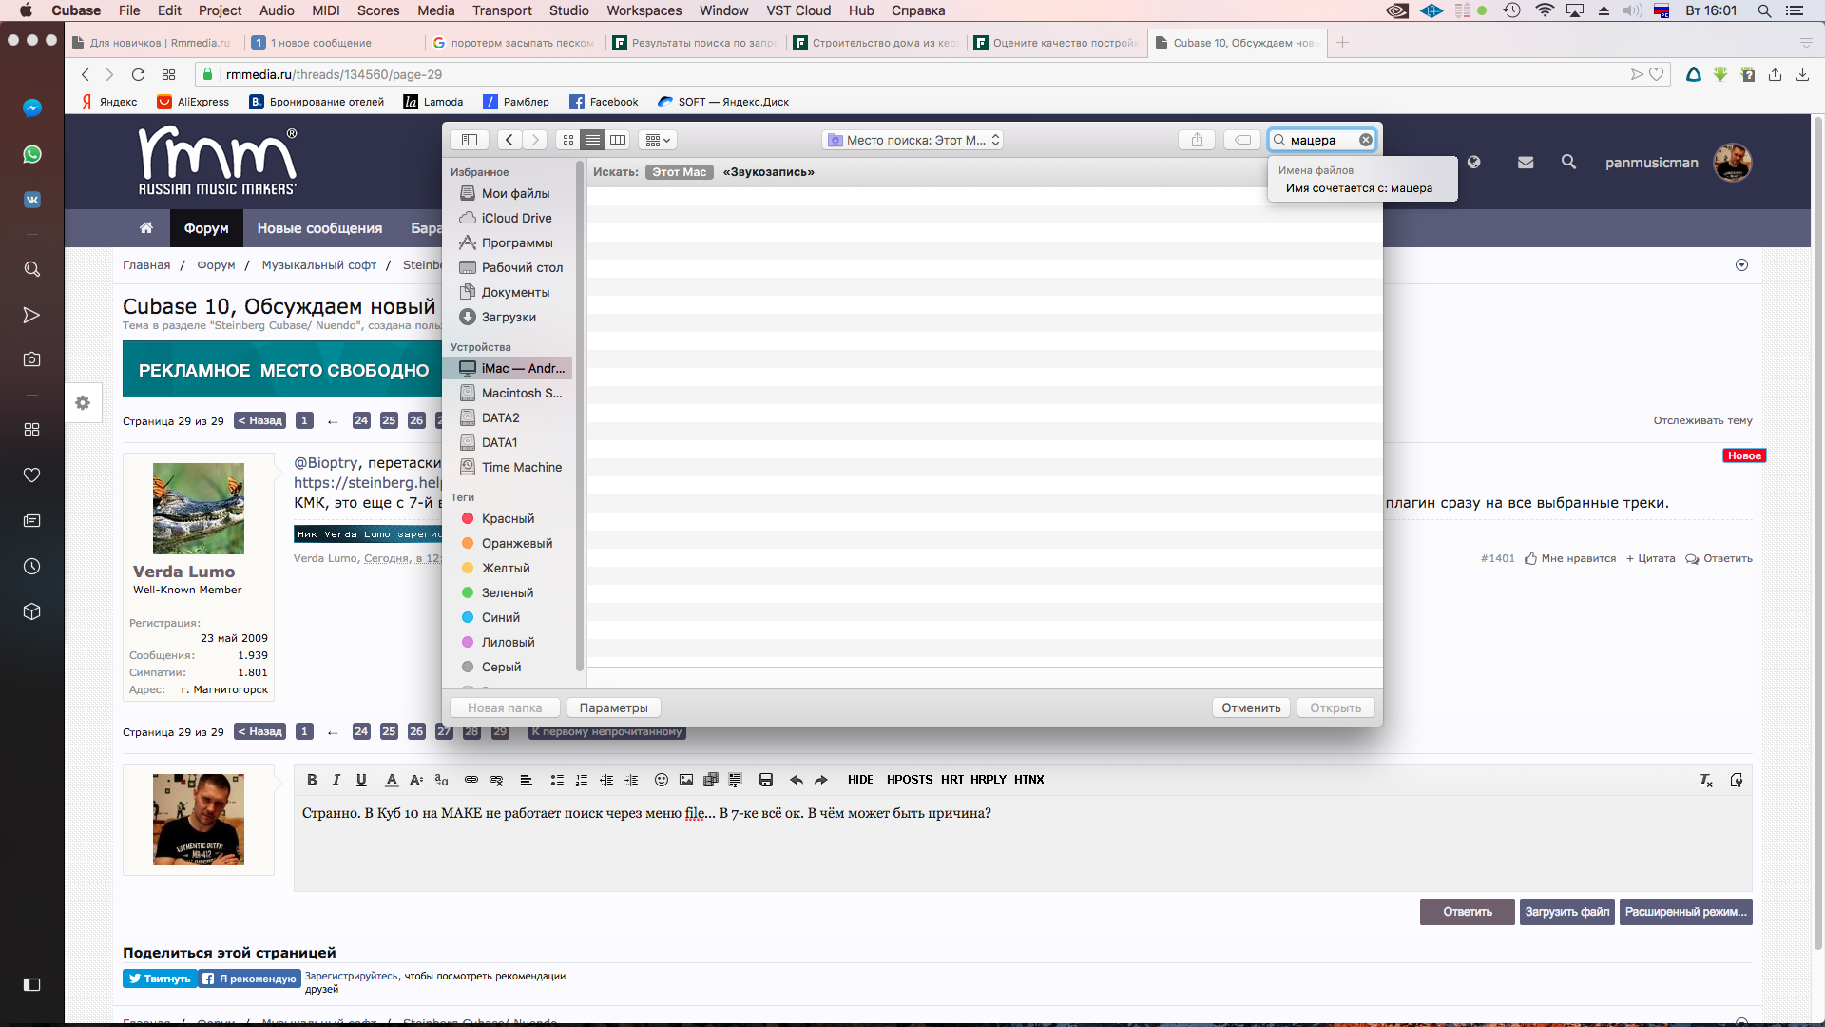1825x1027 pixels.
Task: Click Bold icon in reply editor
Action: tap(312, 780)
